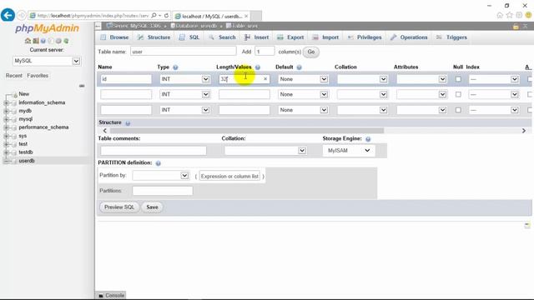Open the Insert tab
The height and width of the screenshot is (300, 534).
tap(257, 37)
